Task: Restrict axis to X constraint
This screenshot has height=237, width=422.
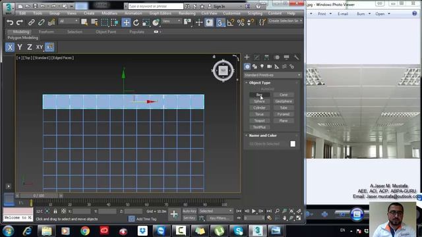Action: [x=10, y=47]
